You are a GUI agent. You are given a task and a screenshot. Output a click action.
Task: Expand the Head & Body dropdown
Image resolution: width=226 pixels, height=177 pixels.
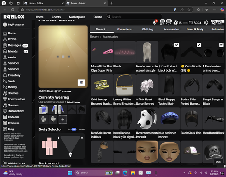tap(196, 29)
